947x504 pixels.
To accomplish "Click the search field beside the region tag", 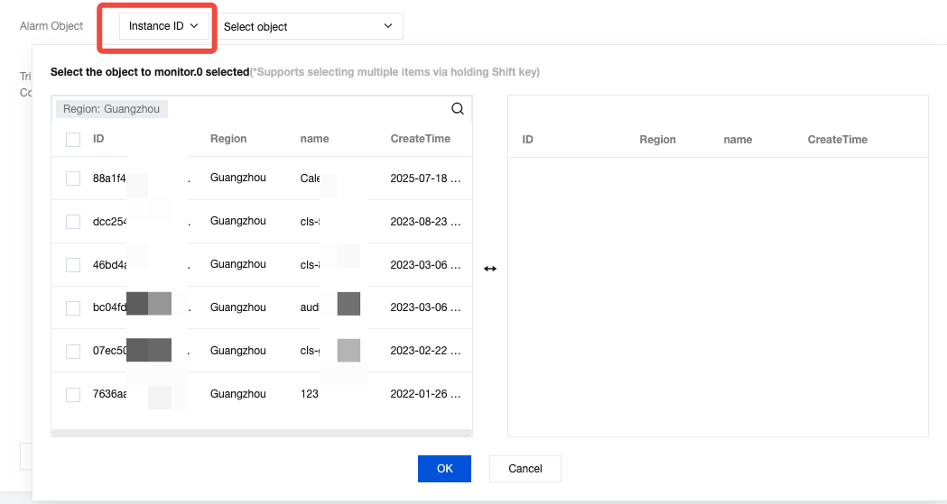I will point(307,109).
